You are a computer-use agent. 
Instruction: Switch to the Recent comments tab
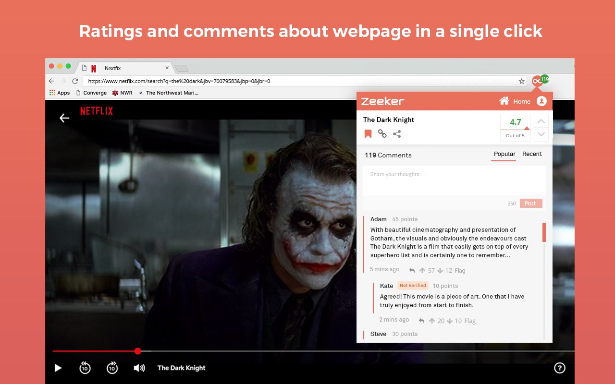tap(532, 154)
